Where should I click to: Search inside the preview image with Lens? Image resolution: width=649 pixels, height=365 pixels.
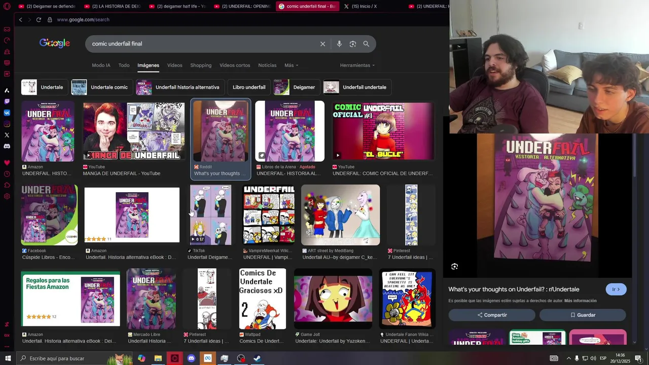click(454, 267)
